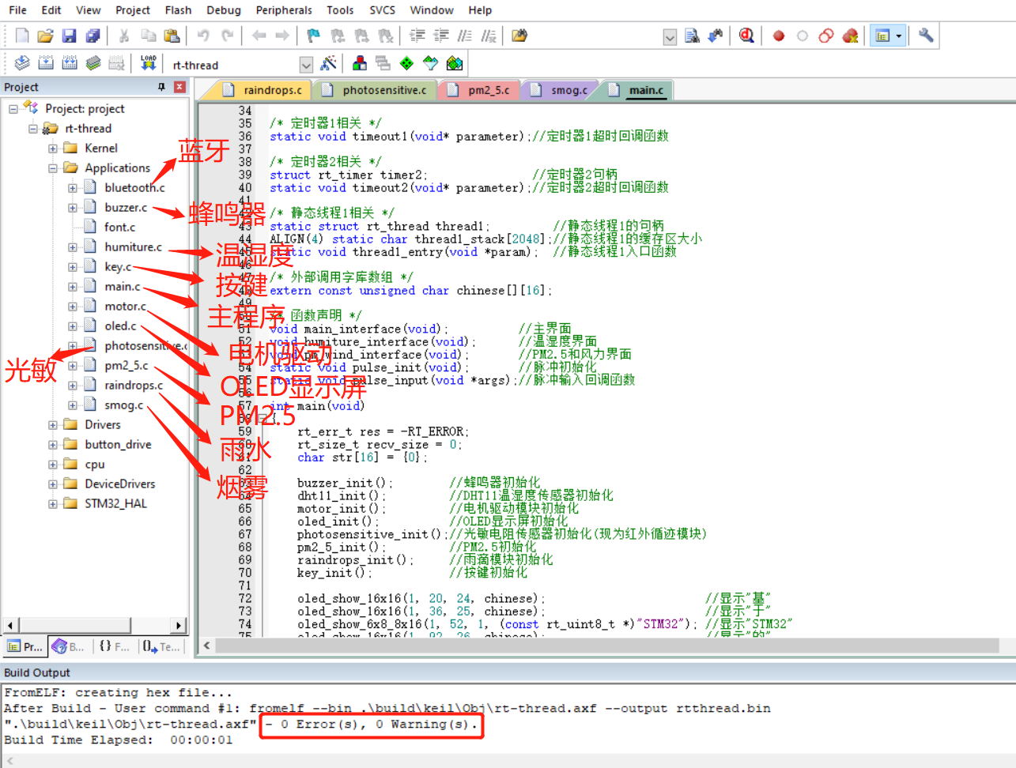Image resolution: width=1016 pixels, height=768 pixels.
Task: Go to next bookmark icon
Action: 361,36
